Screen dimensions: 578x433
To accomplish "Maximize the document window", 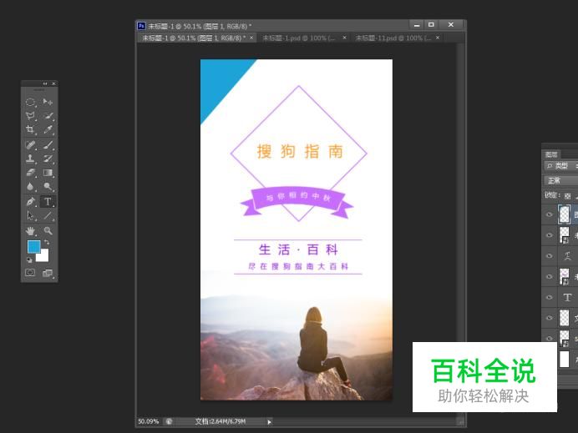I will coord(431,25).
